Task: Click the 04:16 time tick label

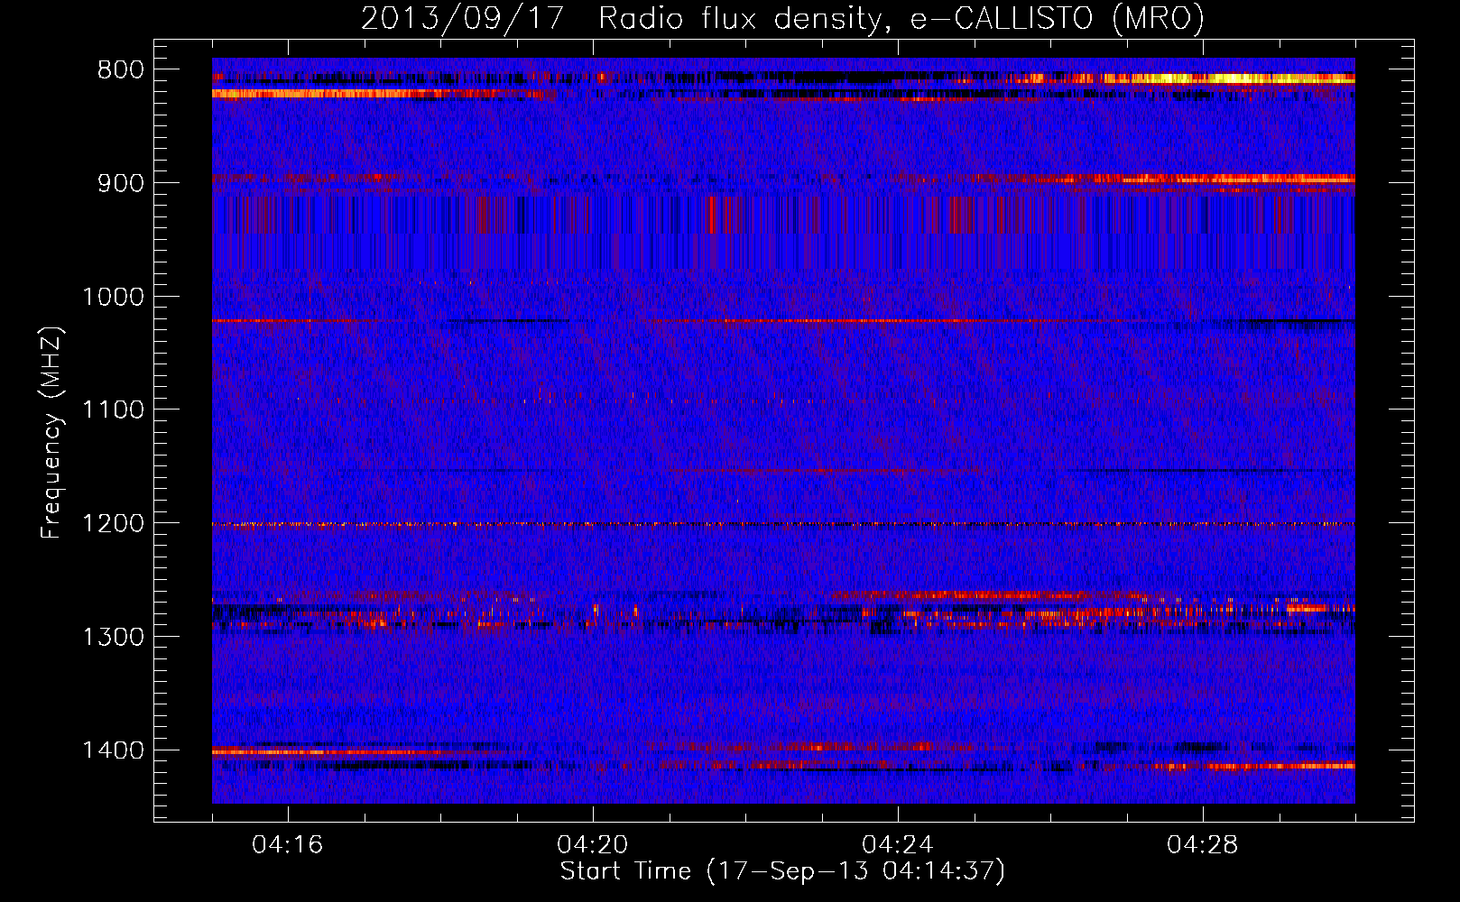Action: [x=288, y=845]
